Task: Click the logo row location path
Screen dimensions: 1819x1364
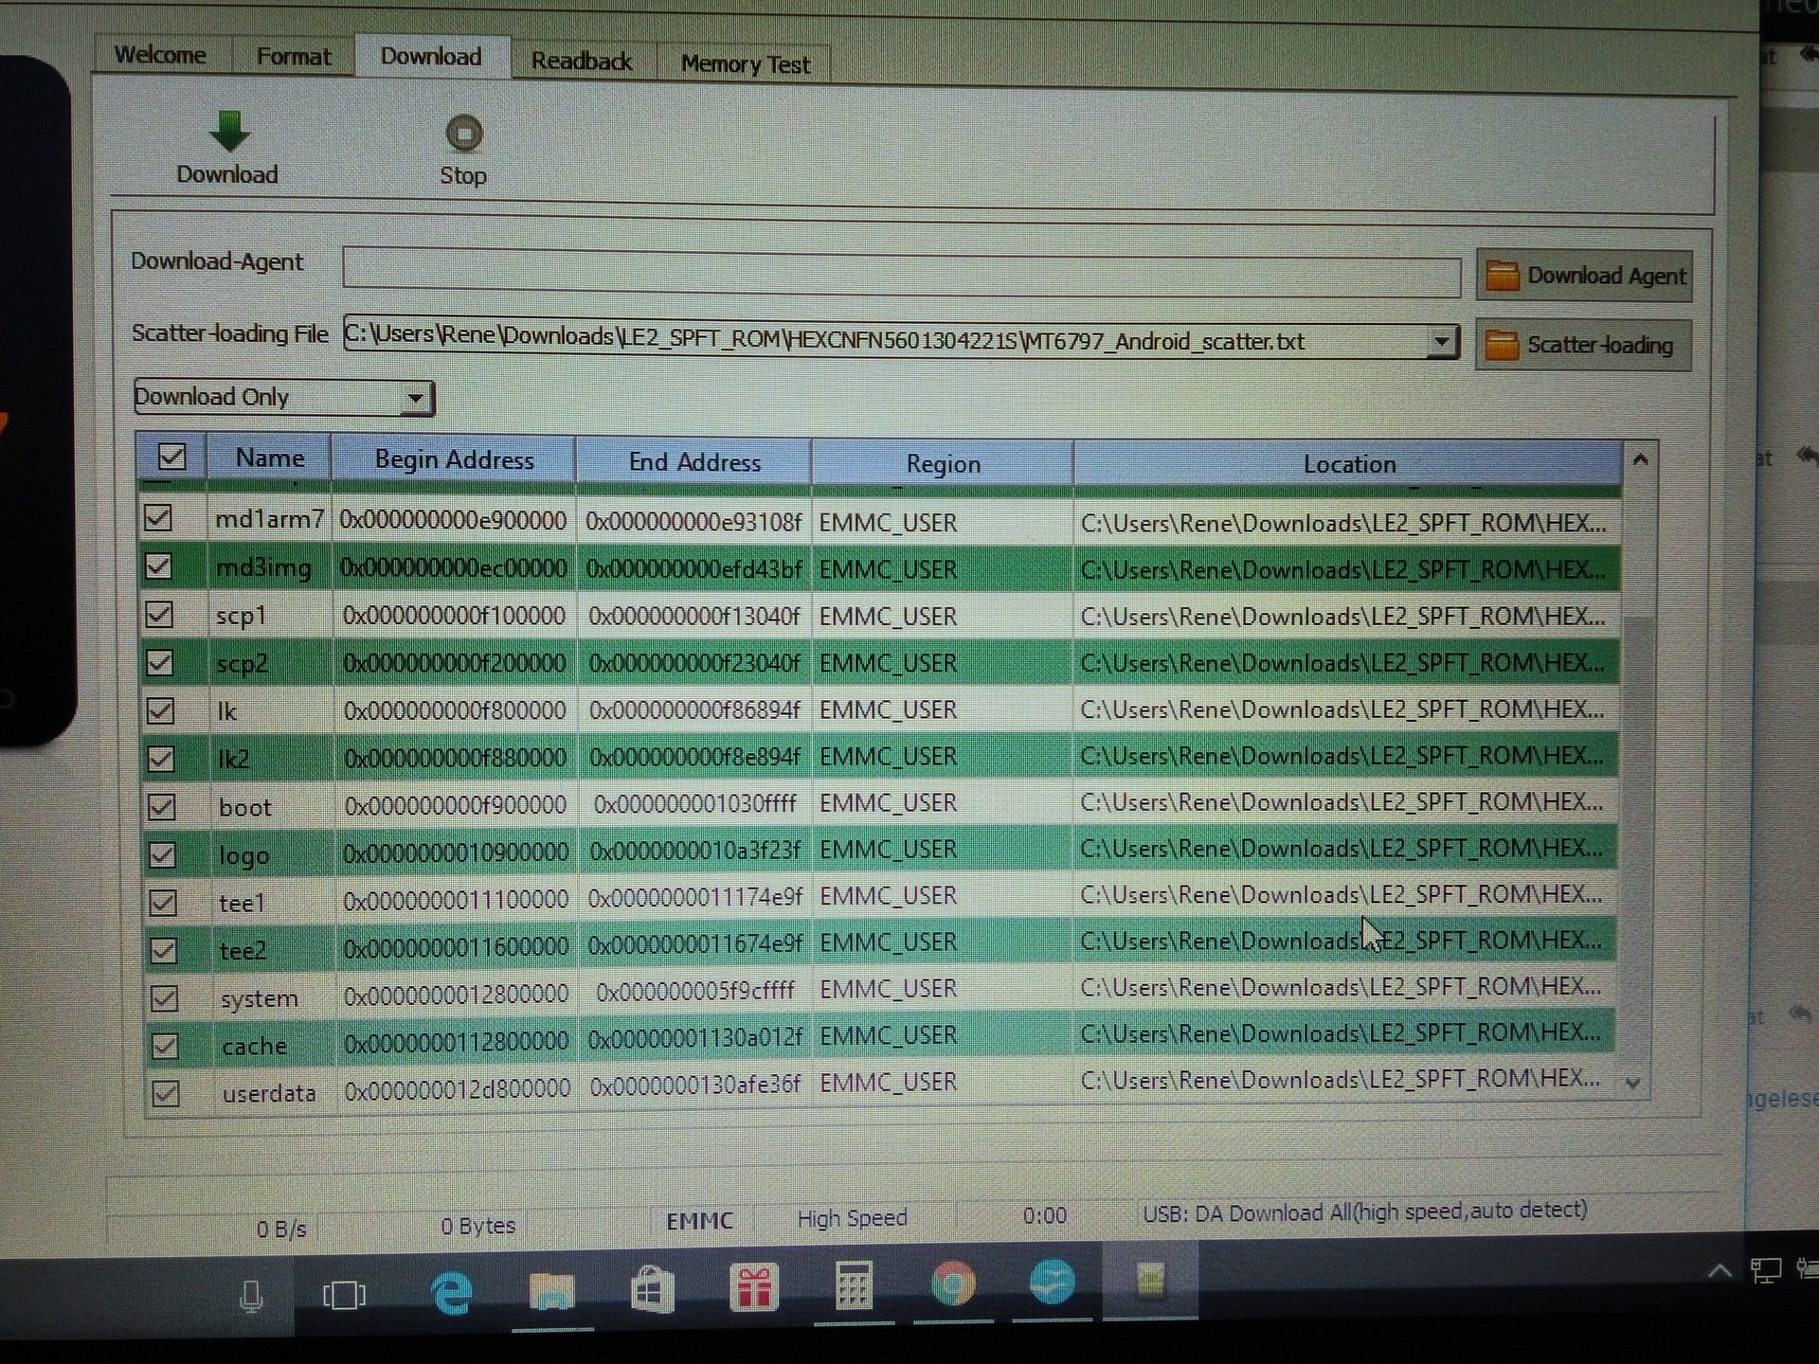Action: coord(1342,849)
